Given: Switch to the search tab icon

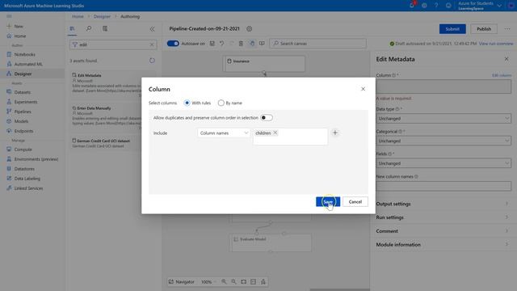Looking at the screenshot, I should click(89, 29).
